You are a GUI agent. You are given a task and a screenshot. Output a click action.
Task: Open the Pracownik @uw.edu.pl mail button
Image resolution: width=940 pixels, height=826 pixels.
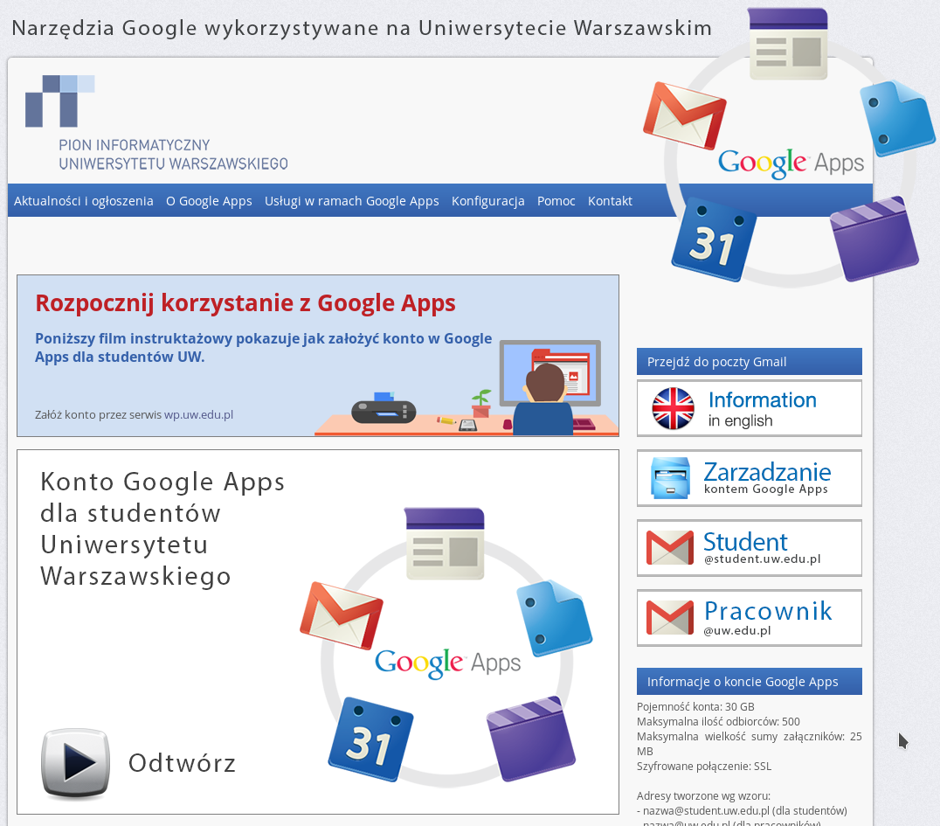click(750, 618)
